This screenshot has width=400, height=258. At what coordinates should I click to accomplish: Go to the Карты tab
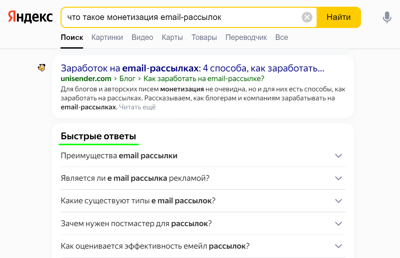(172, 37)
